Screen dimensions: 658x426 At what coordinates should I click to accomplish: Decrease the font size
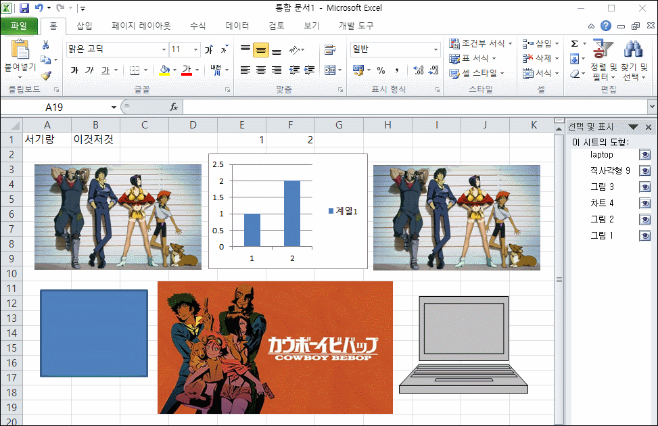tap(225, 49)
